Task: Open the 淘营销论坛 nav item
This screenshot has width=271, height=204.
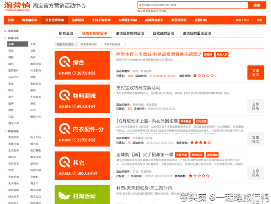Action: (x=179, y=20)
